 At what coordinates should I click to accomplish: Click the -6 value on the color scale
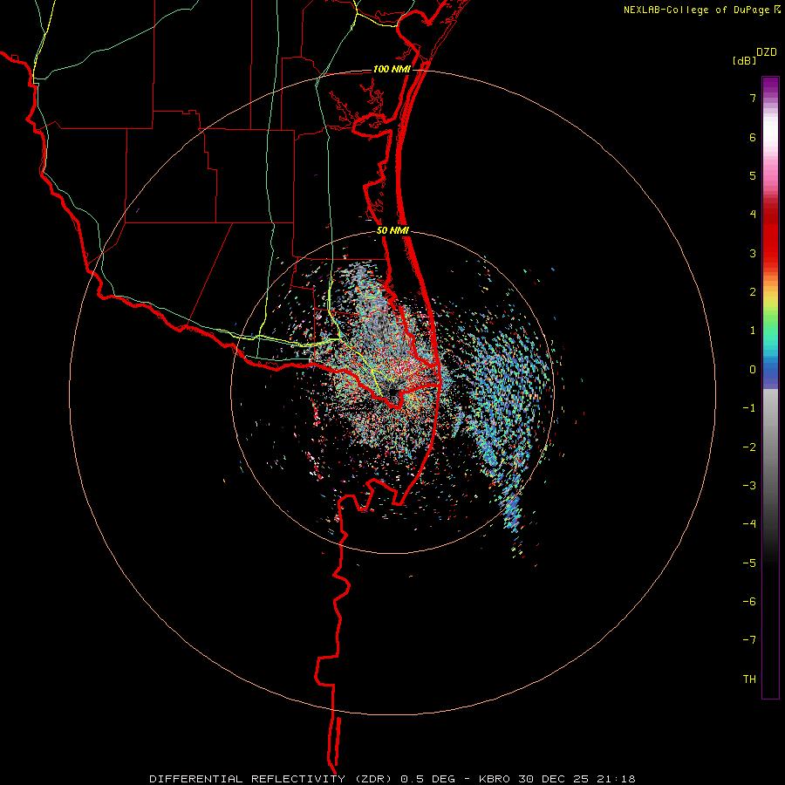pos(749,602)
